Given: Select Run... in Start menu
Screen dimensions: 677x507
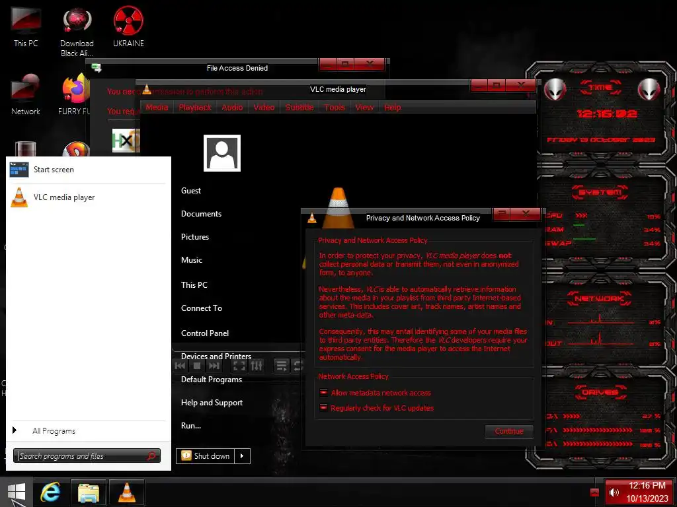Looking at the screenshot, I should coord(191,426).
